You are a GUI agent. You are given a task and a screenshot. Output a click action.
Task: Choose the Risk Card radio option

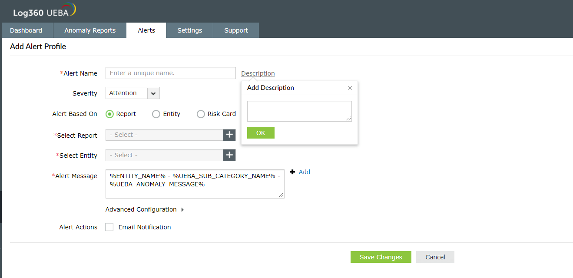pos(201,114)
